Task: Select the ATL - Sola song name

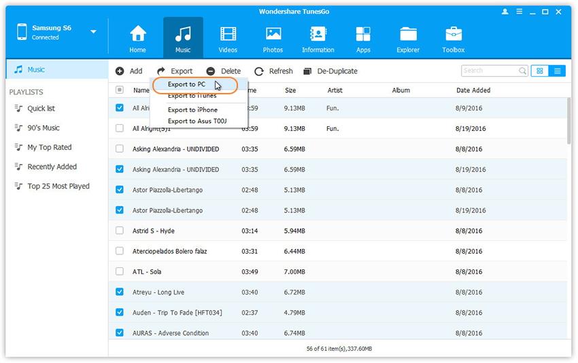Action: 147,272
